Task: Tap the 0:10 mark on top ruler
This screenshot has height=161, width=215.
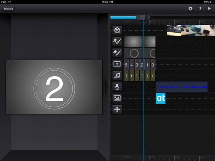Action: (x=177, y=22)
